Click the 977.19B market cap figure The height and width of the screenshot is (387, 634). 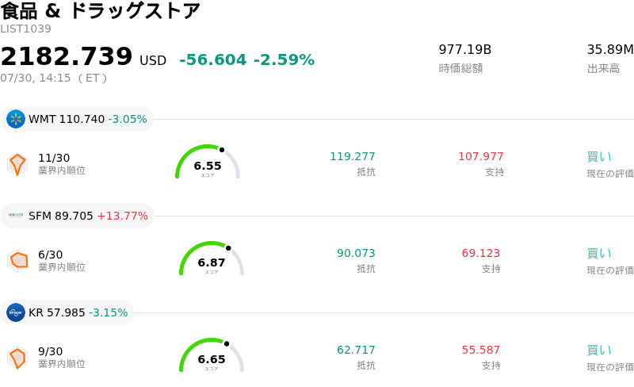(465, 49)
